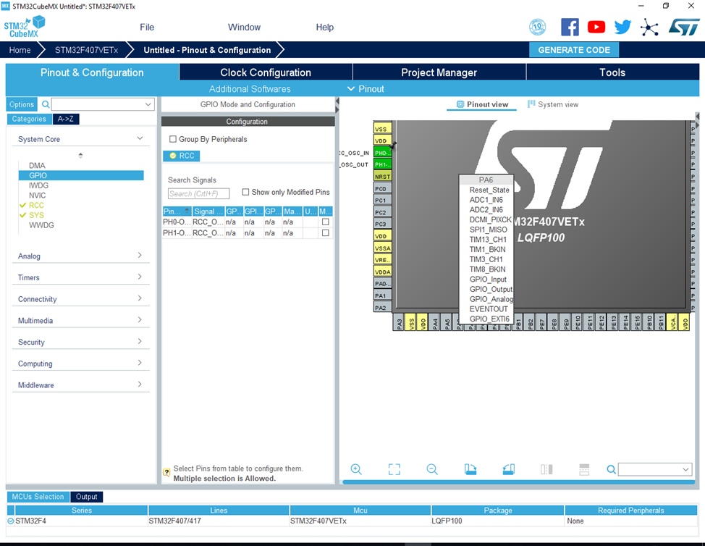
Task: Click the STM32CubeMX logo
Action: [x=25, y=27]
